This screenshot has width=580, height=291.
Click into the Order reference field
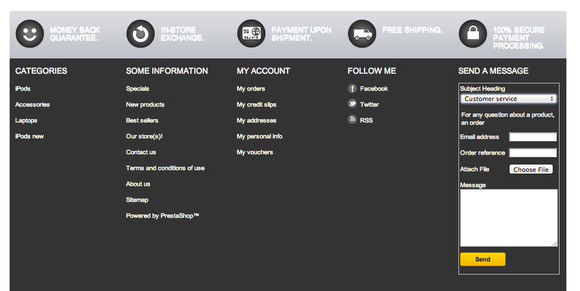533,153
